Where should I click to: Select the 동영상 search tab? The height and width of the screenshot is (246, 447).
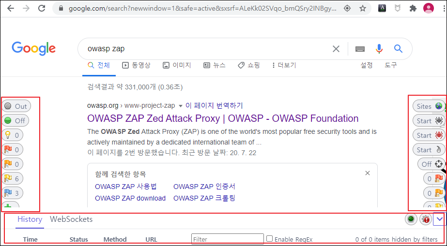tap(136, 65)
